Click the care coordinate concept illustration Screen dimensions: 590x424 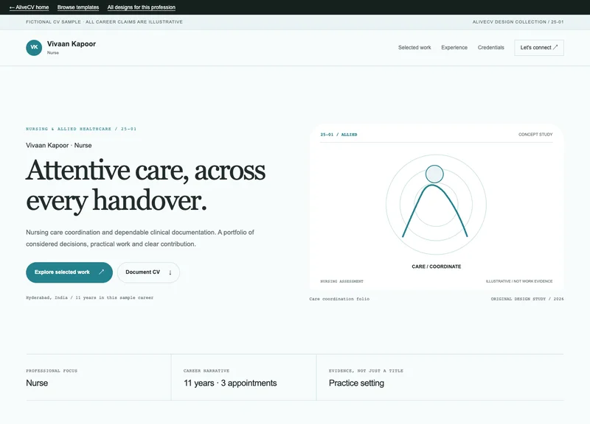(x=436, y=205)
